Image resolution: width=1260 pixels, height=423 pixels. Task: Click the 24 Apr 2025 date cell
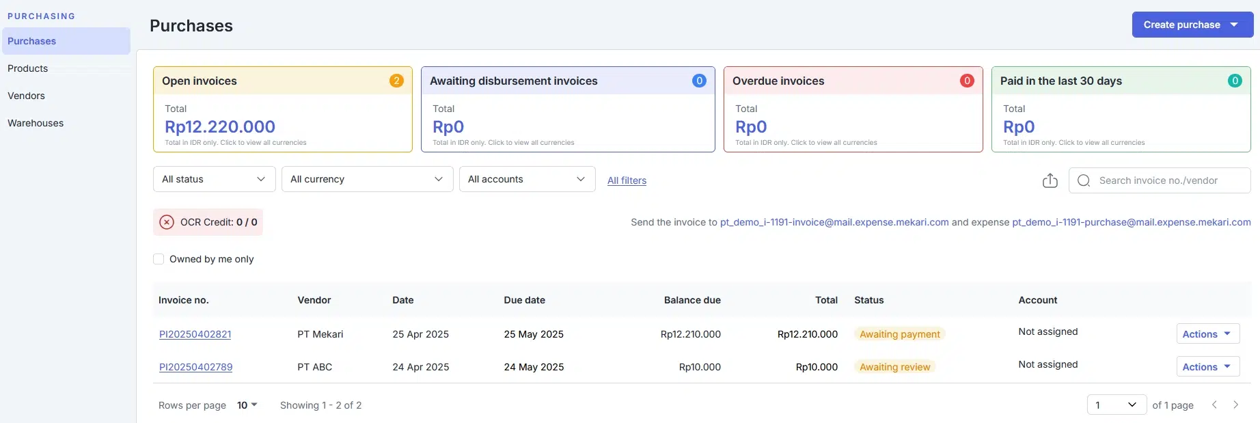[421, 367]
